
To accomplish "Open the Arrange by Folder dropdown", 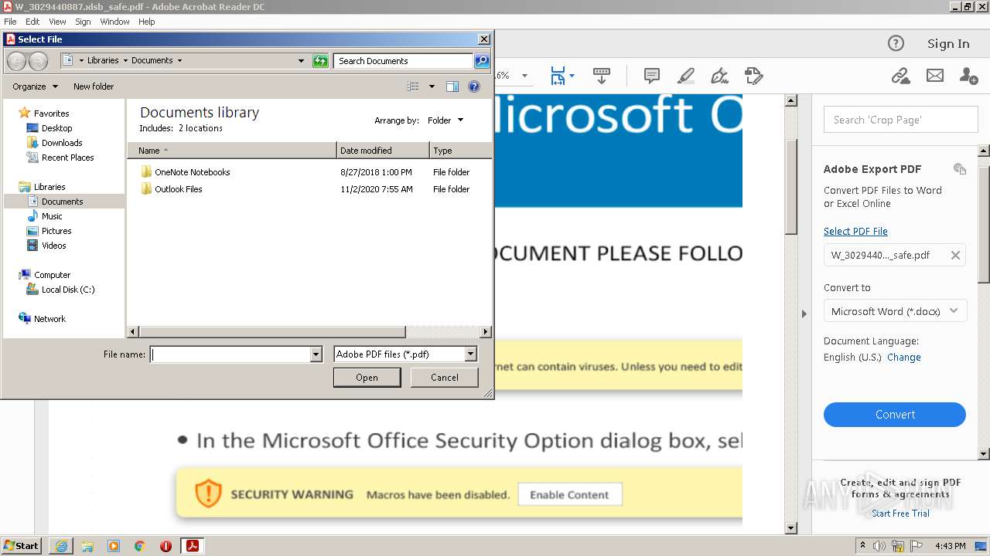I will pyautogui.click(x=445, y=120).
